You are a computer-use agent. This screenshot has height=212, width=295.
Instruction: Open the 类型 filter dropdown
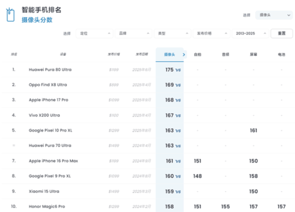click(172, 33)
